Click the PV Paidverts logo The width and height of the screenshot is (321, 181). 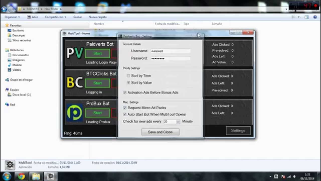click(x=75, y=53)
